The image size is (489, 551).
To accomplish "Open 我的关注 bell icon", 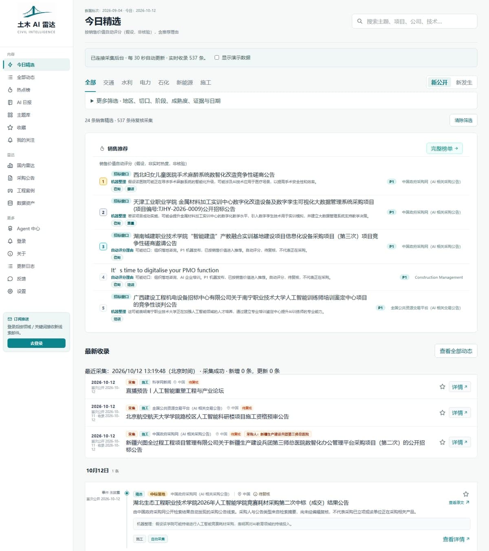I will (10, 140).
